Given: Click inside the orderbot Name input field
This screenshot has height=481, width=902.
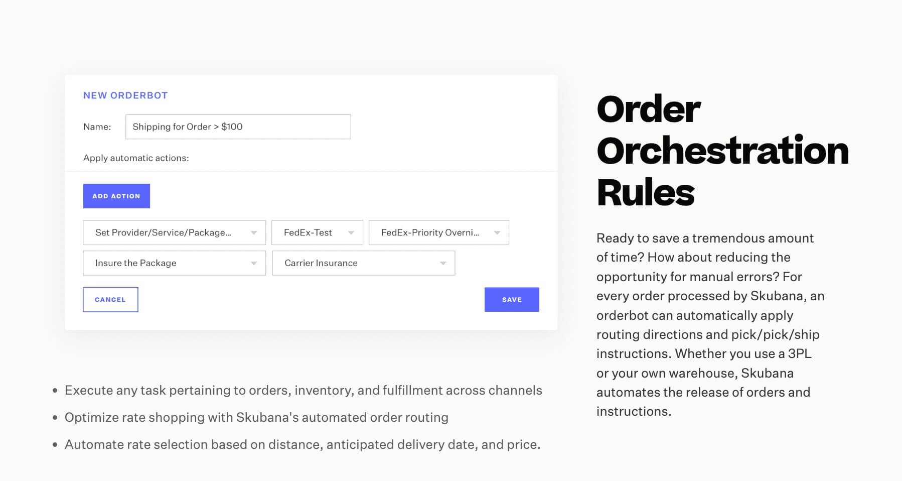Looking at the screenshot, I should [237, 127].
